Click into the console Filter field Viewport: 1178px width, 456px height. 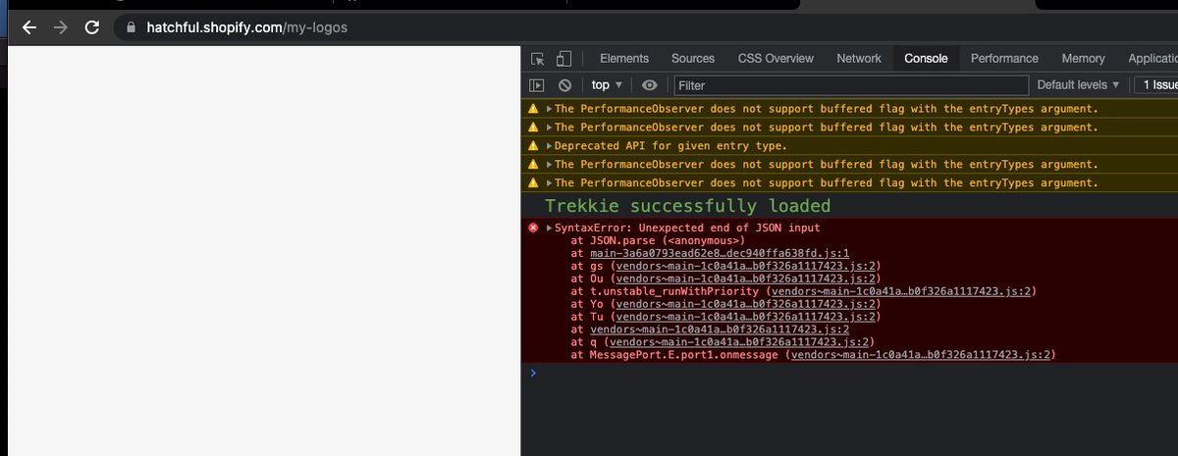click(850, 85)
